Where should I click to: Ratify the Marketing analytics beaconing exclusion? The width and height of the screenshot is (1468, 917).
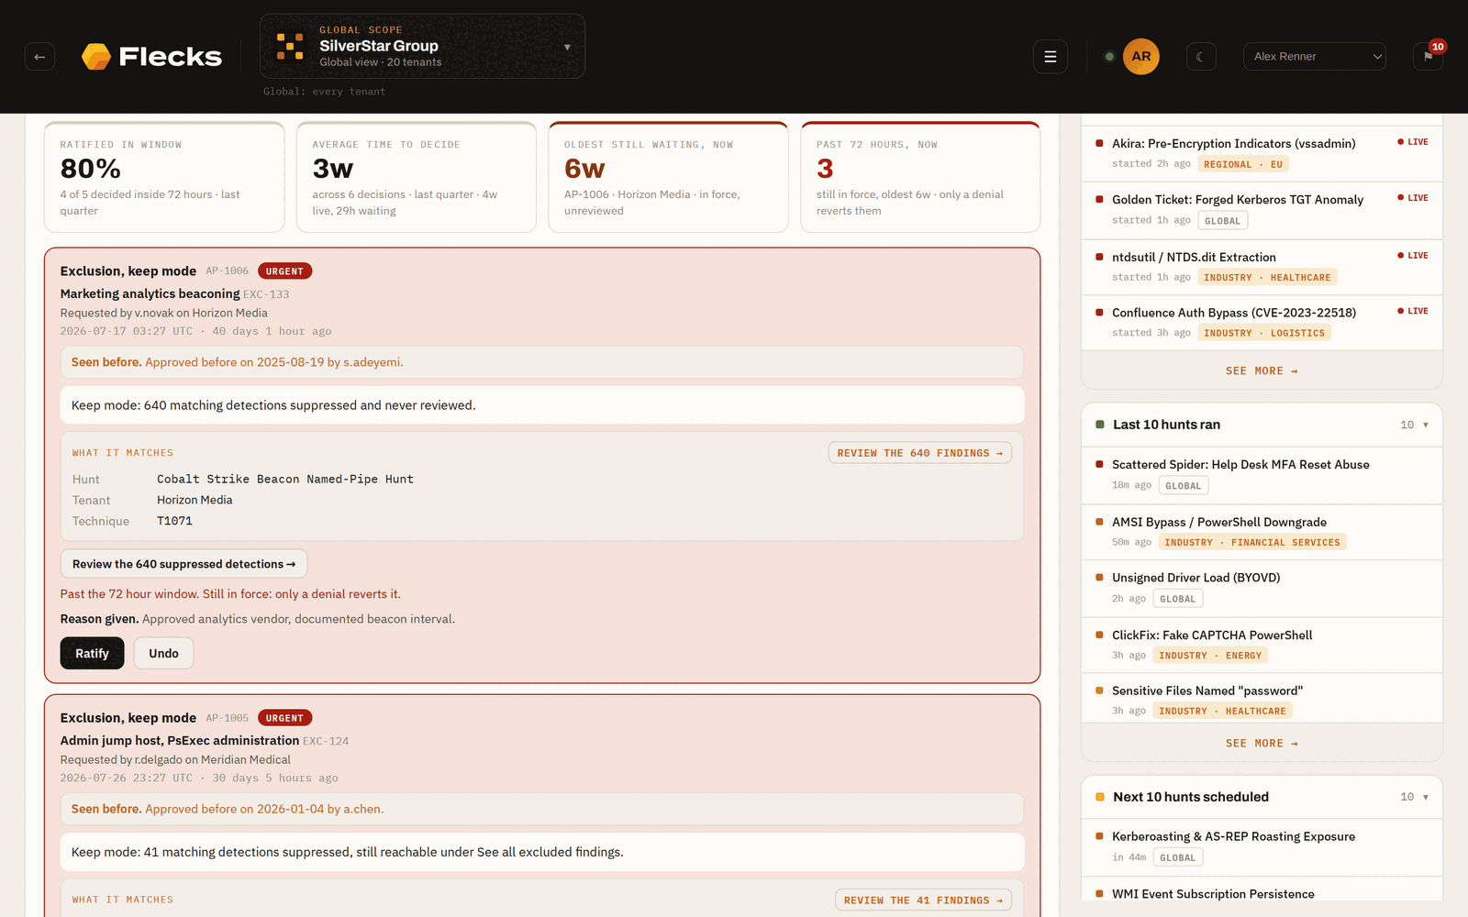click(x=92, y=653)
